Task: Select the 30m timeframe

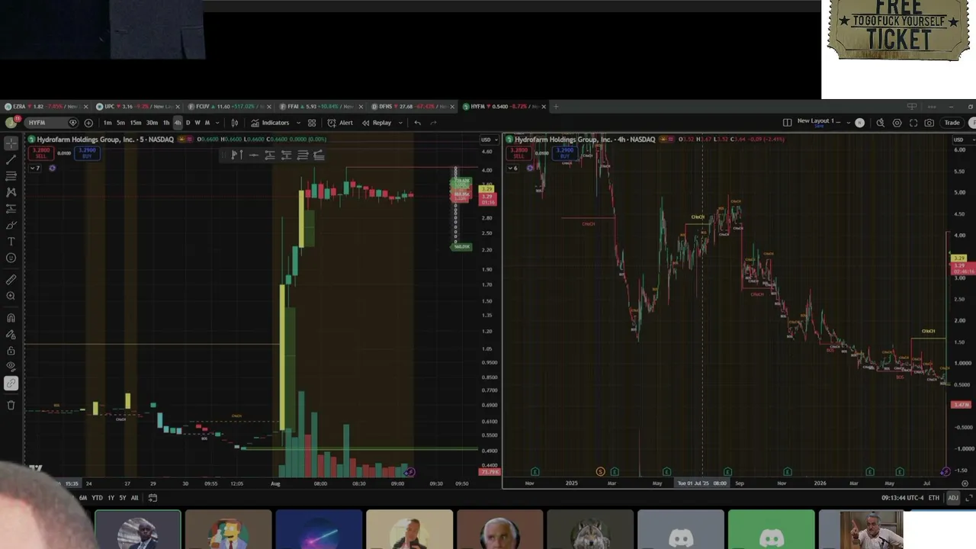Action: (152, 123)
